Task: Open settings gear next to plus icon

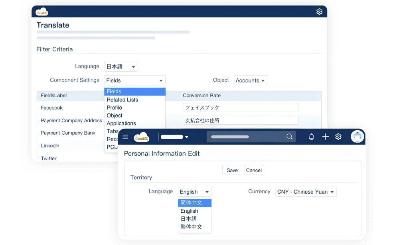Action: click(338, 137)
